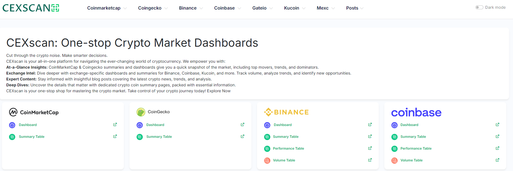Expand the Mexc nav dropdown arrow

coord(333,8)
